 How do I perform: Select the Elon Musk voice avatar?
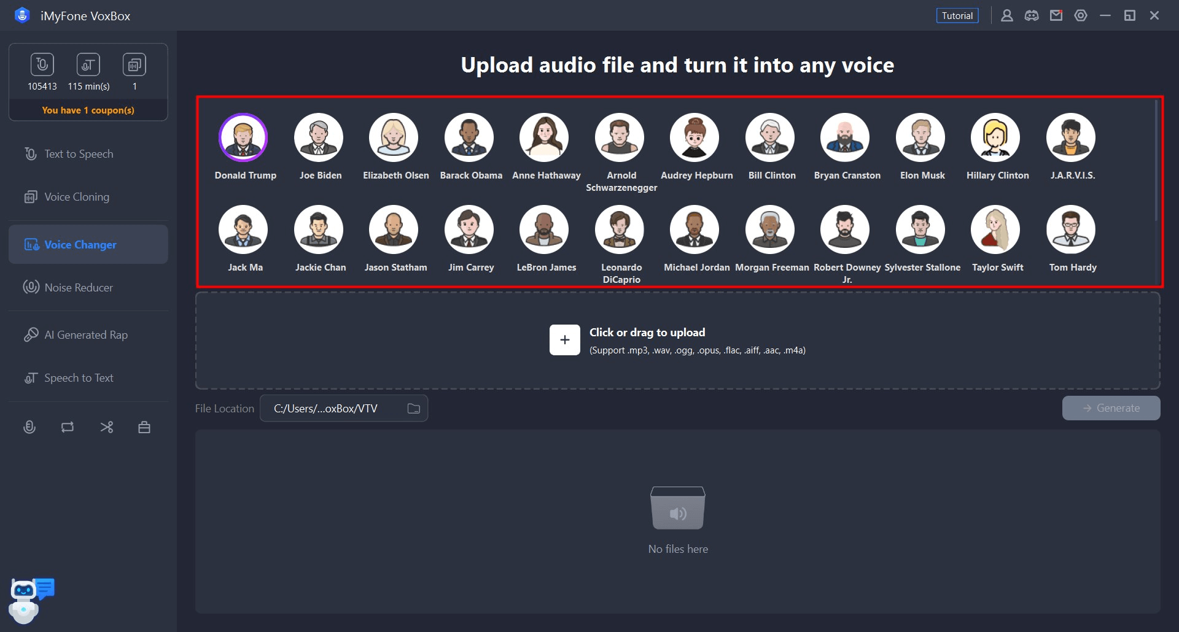pyautogui.click(x=920, y=137)
